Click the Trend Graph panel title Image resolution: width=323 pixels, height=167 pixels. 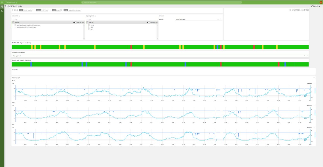tap(16, 78)
